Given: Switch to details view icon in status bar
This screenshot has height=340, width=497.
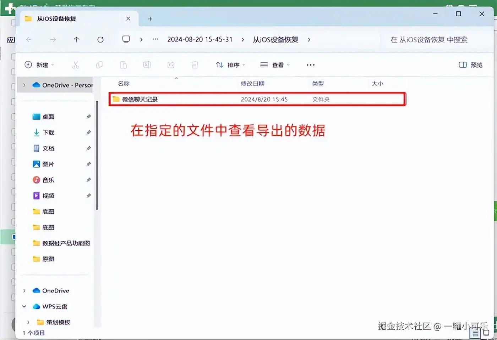Looking at the screenshot, I should pyautogui.click(x=475, y=333).
